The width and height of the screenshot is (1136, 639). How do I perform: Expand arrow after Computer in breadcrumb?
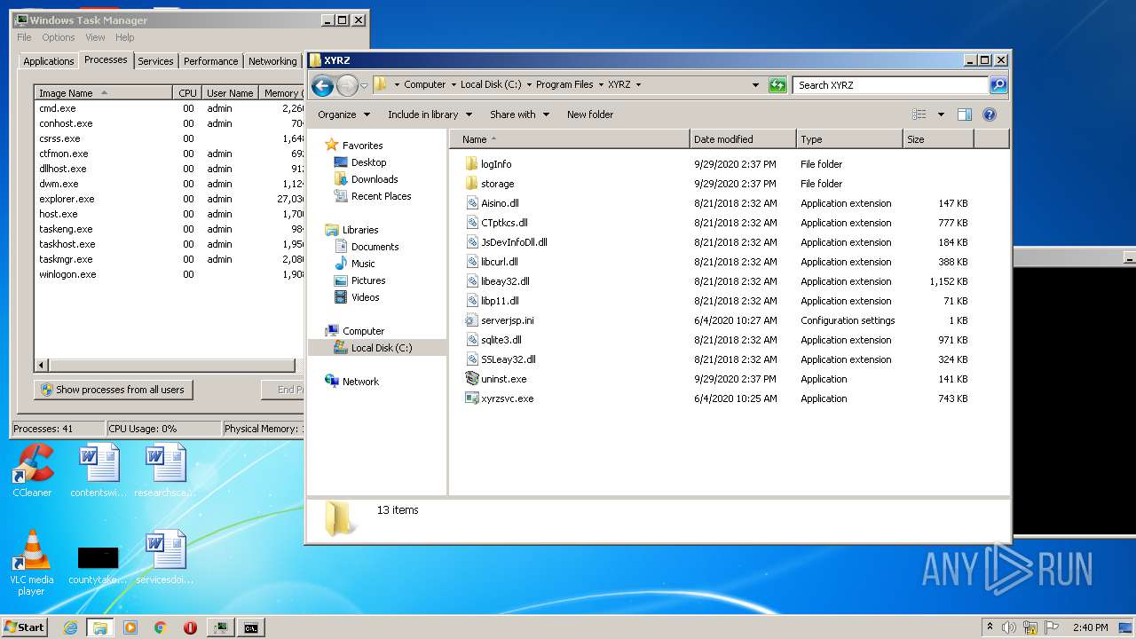pyautogui.click(x=454, y=85)
